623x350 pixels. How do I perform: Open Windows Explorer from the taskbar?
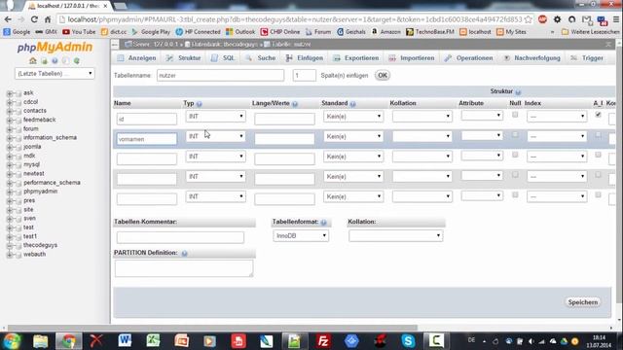click(40, 341)
